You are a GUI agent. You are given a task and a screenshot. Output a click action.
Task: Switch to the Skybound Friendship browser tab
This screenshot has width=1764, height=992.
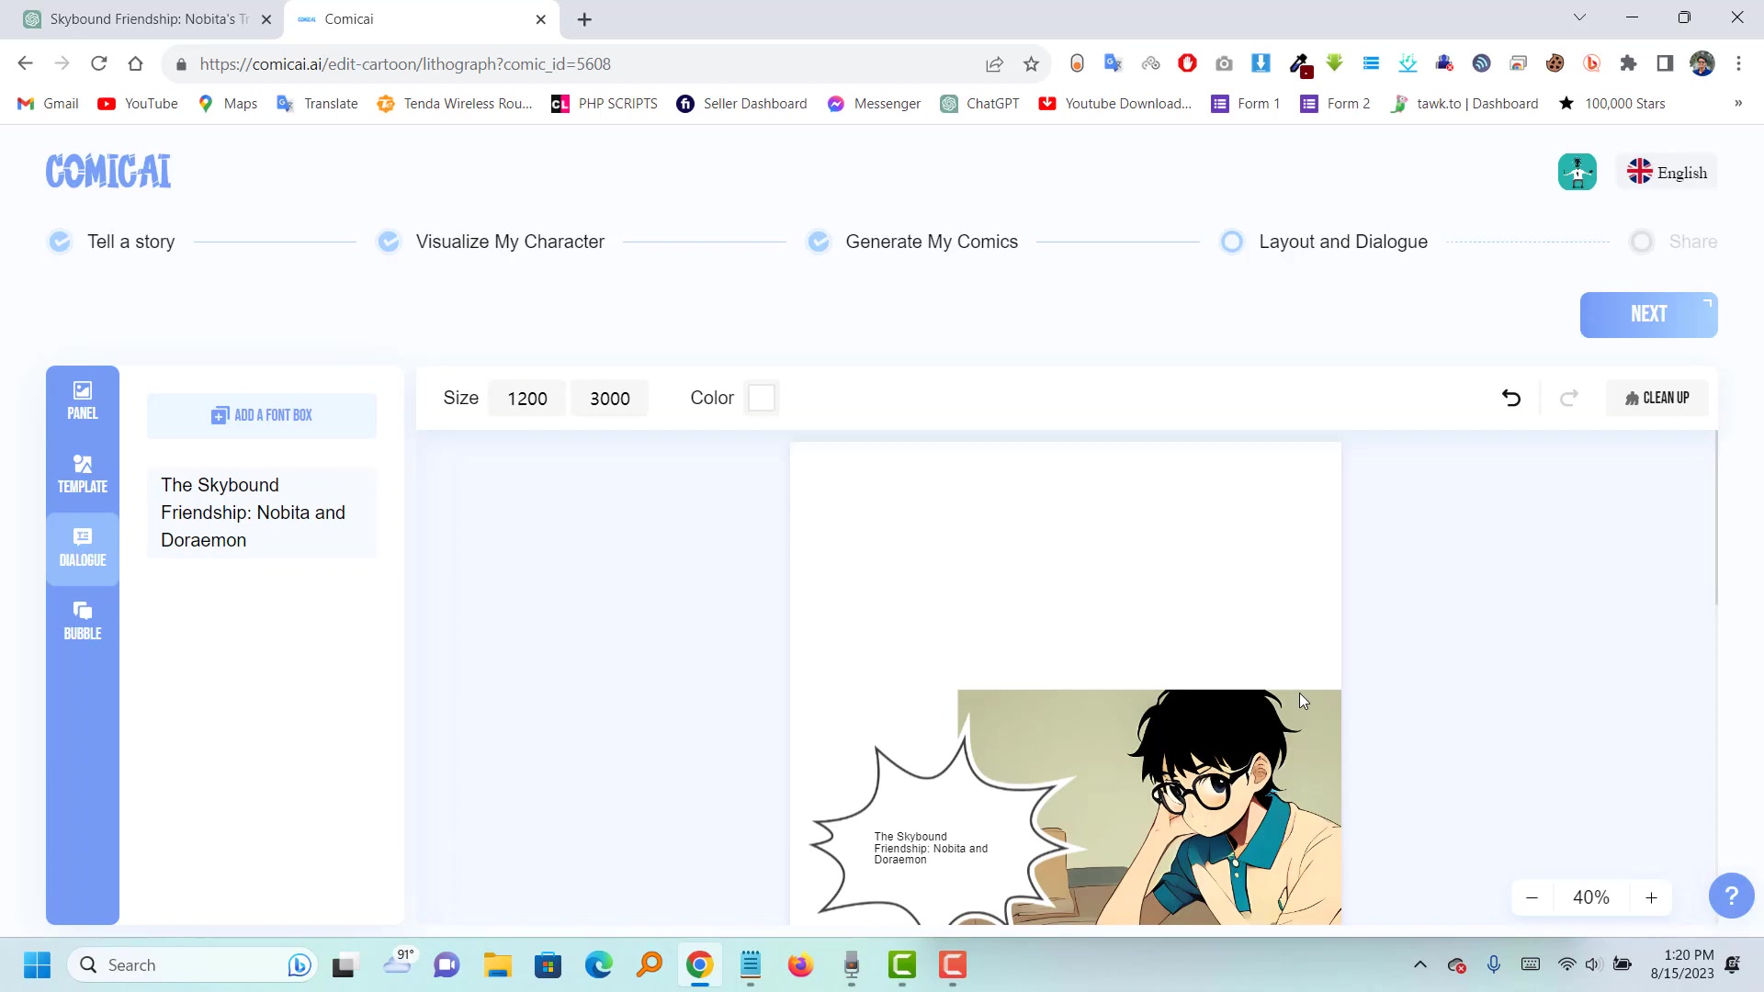[x=147, y=19]
